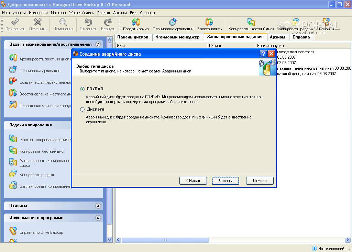
Task: Open sidebar Планировка архивации clock icon
Action: 13,69
